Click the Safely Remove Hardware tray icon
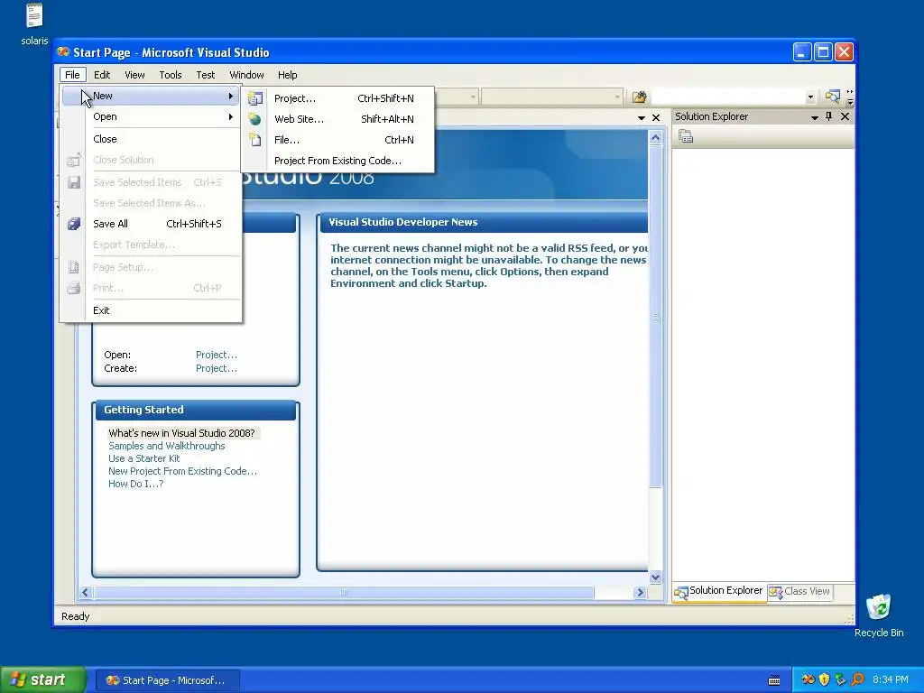The width and height of the screenshot is (924, 693). tap(840, 680)
